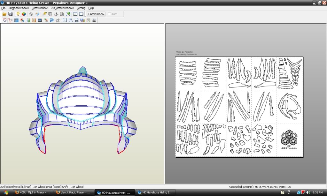Click the red Kaspersky antivirus tray icon
Viewport: 327px width, 196px height.
[303, 192]
